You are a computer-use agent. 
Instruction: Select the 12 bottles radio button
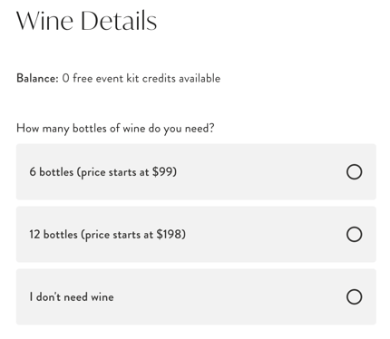[x=354, y=235]
